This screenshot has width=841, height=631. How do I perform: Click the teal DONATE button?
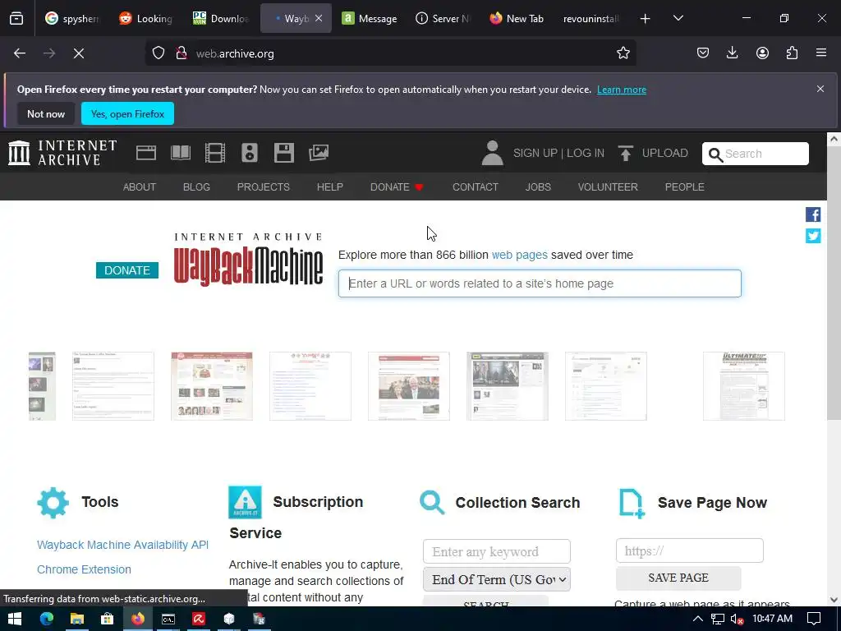coord(127,270)
